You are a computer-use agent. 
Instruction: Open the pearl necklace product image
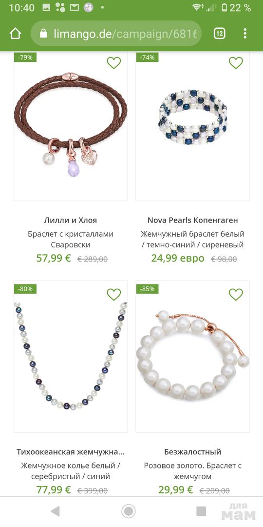click(71, 356)
